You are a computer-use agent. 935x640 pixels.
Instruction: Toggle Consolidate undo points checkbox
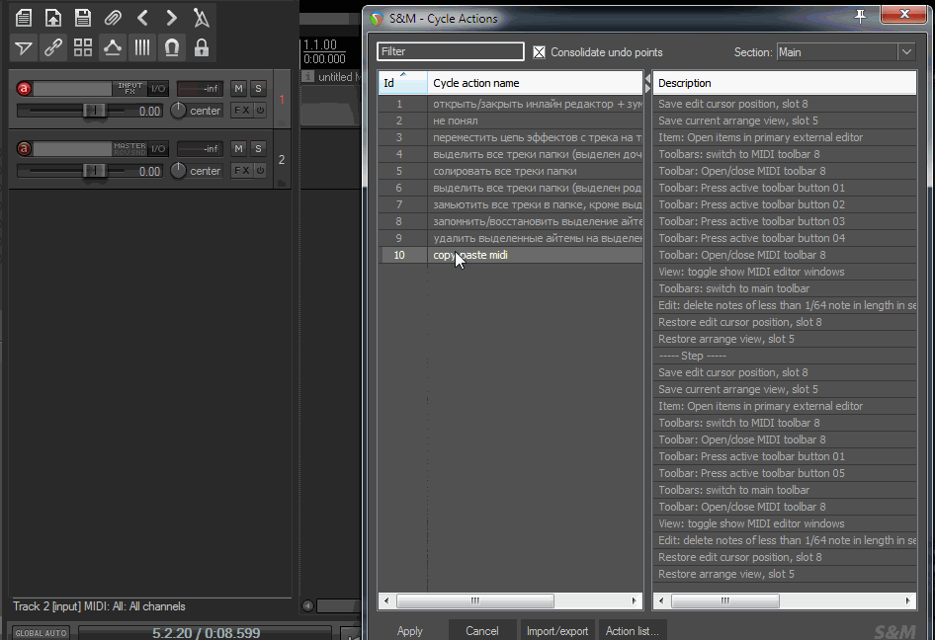[539, 52]
